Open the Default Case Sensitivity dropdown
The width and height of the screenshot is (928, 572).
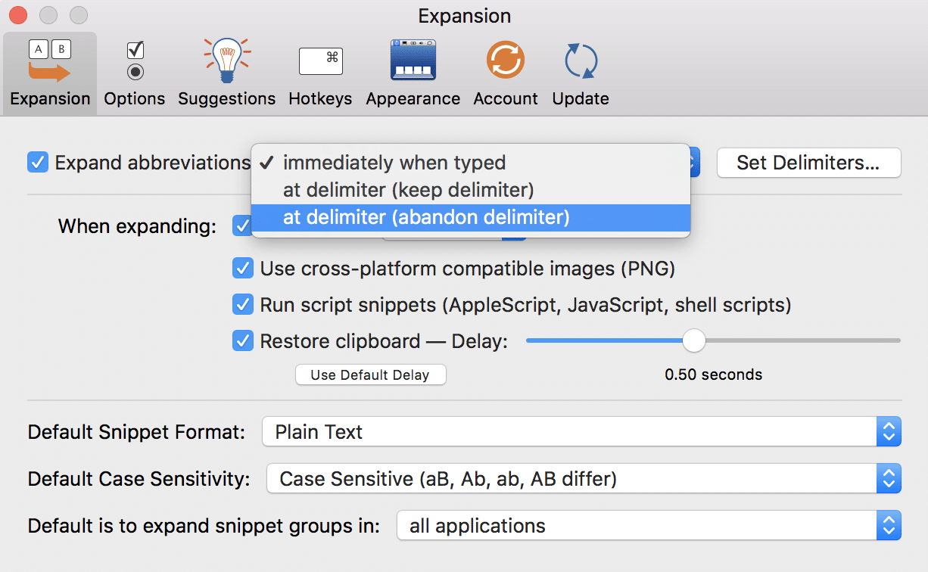coord(584,479)
